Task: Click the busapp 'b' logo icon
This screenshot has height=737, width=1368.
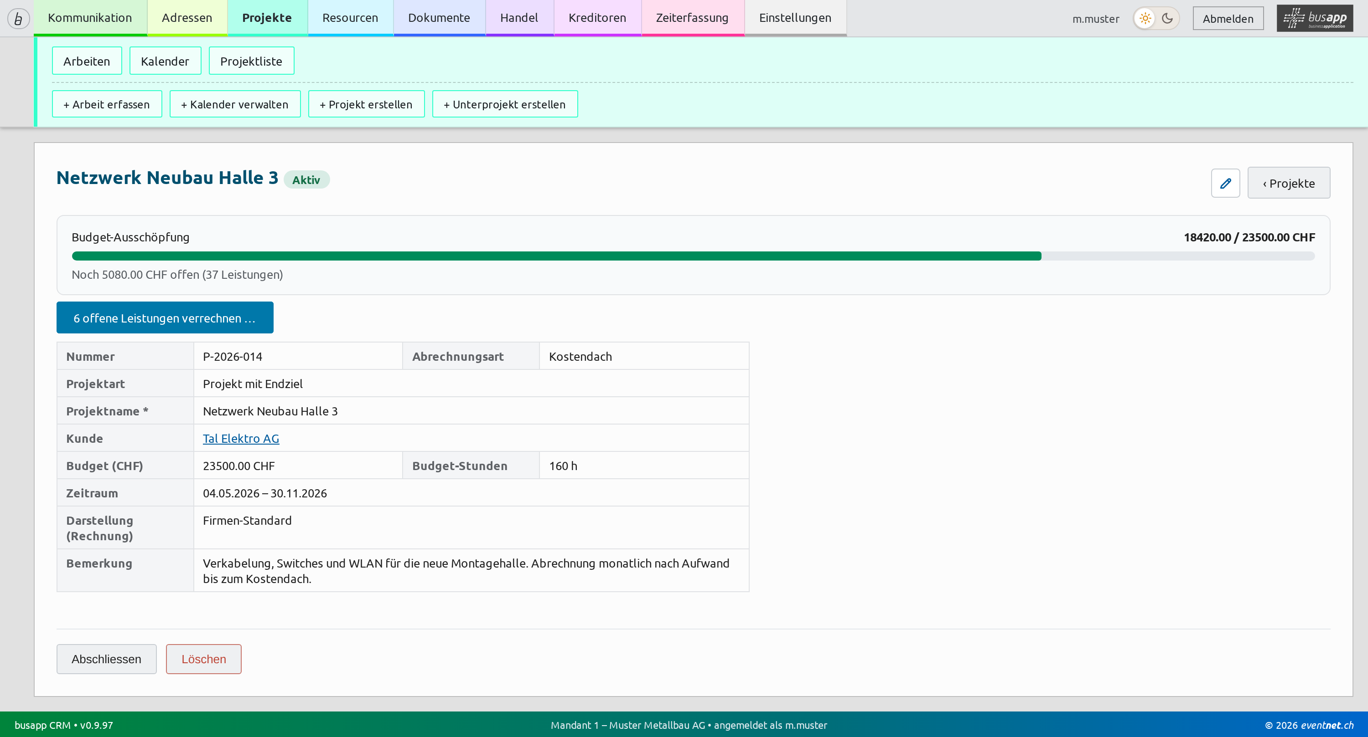Action: click(x=18, y=19)
